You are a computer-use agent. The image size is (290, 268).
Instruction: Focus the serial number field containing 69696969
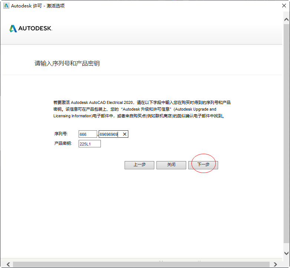tap(113, 134)
